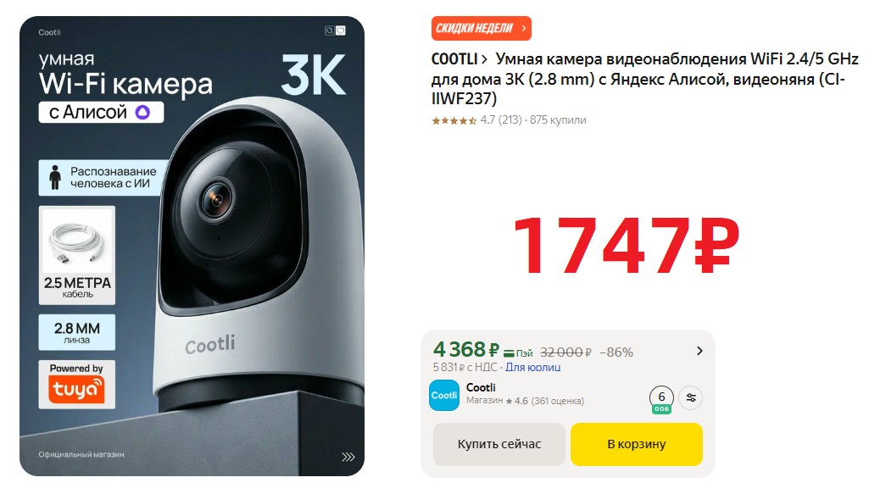Click the product camera image thumbnail

click(192, 246)
